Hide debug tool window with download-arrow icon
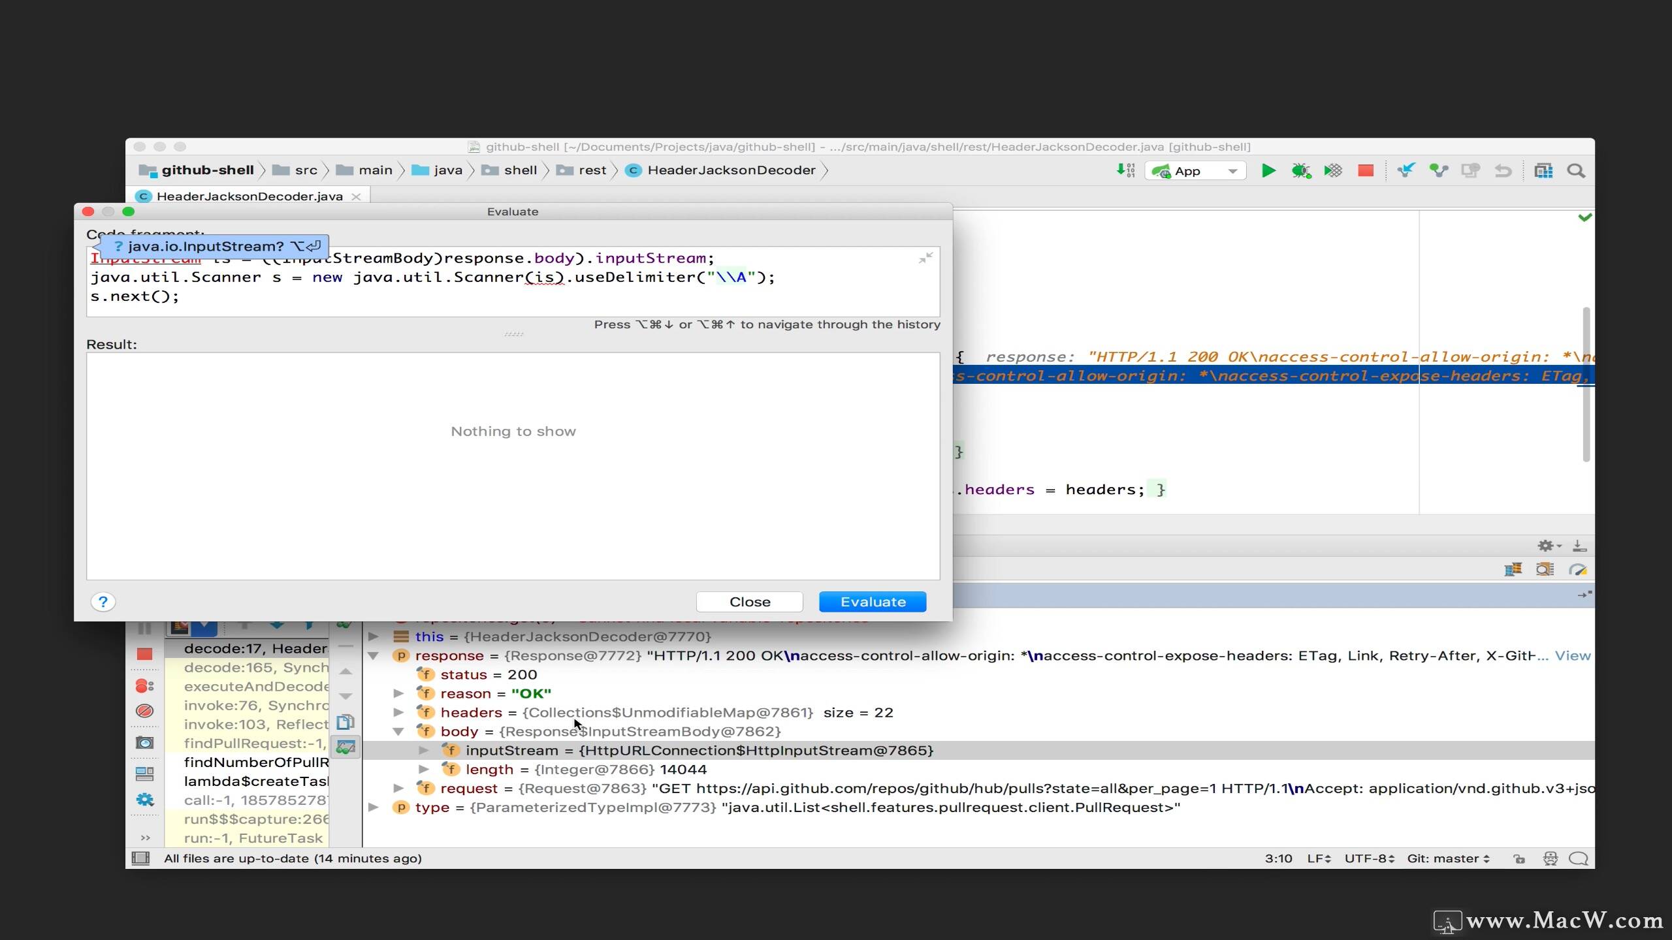 click(x=1580, y=546)
